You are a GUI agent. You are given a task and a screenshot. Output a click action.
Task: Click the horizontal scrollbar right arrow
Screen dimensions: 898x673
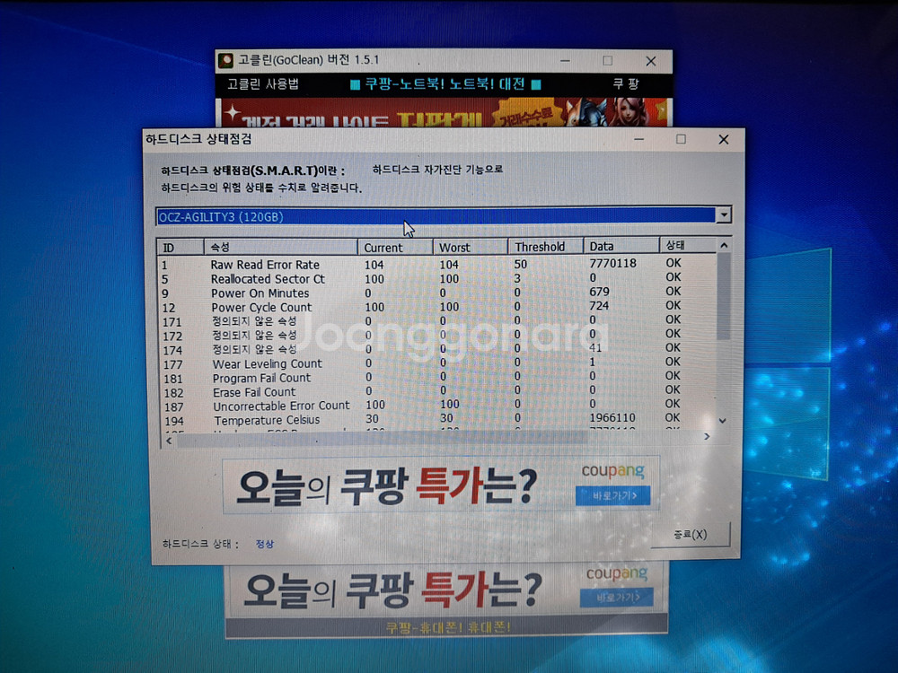[707, 437]
